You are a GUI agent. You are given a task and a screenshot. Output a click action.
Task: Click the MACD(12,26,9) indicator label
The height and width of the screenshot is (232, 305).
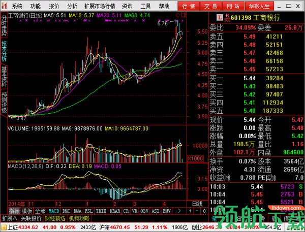click(x=25, y=167)
